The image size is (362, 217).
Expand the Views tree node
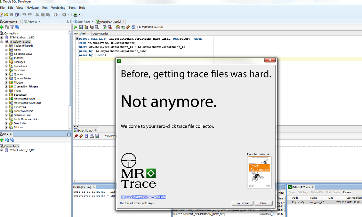coord(6,50)
